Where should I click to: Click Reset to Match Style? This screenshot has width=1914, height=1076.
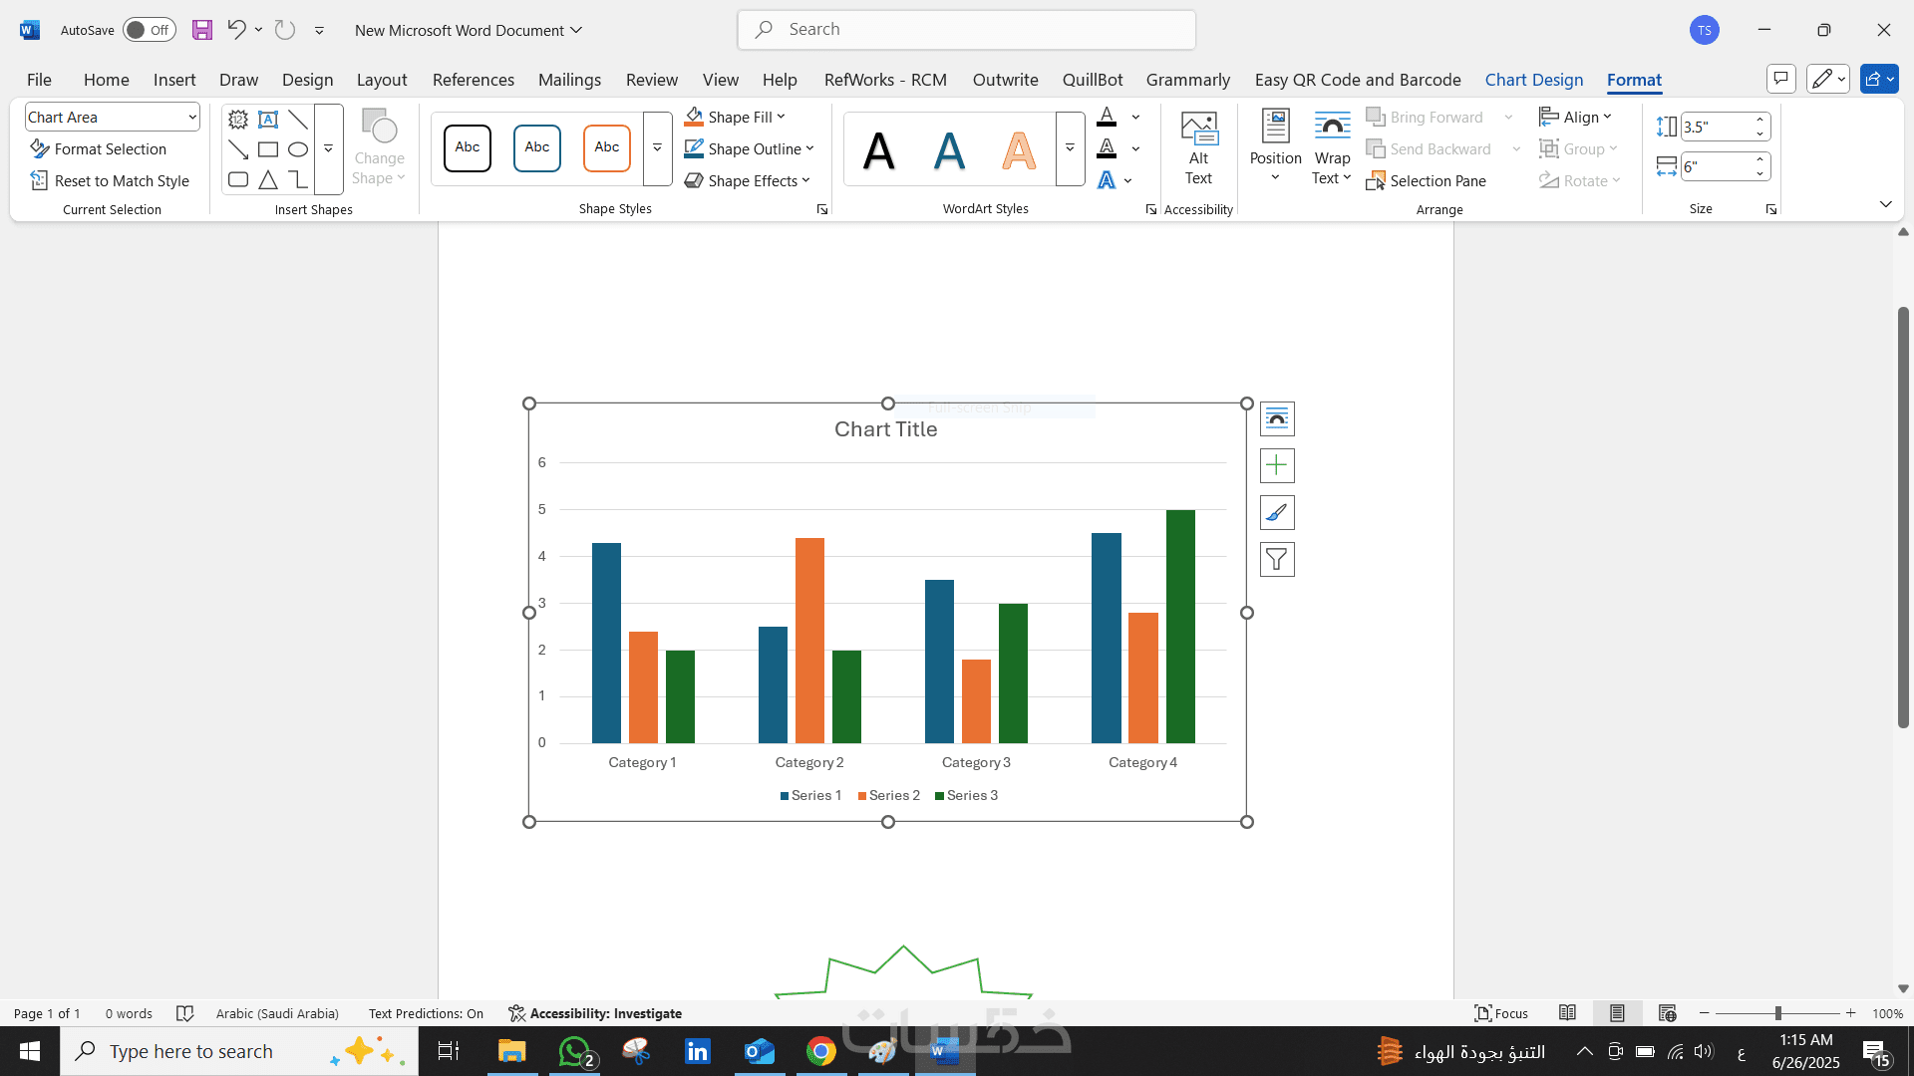click(x=110, y=180)
